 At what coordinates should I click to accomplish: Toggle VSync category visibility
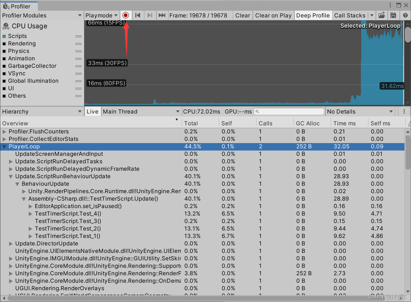pos(4,74)
